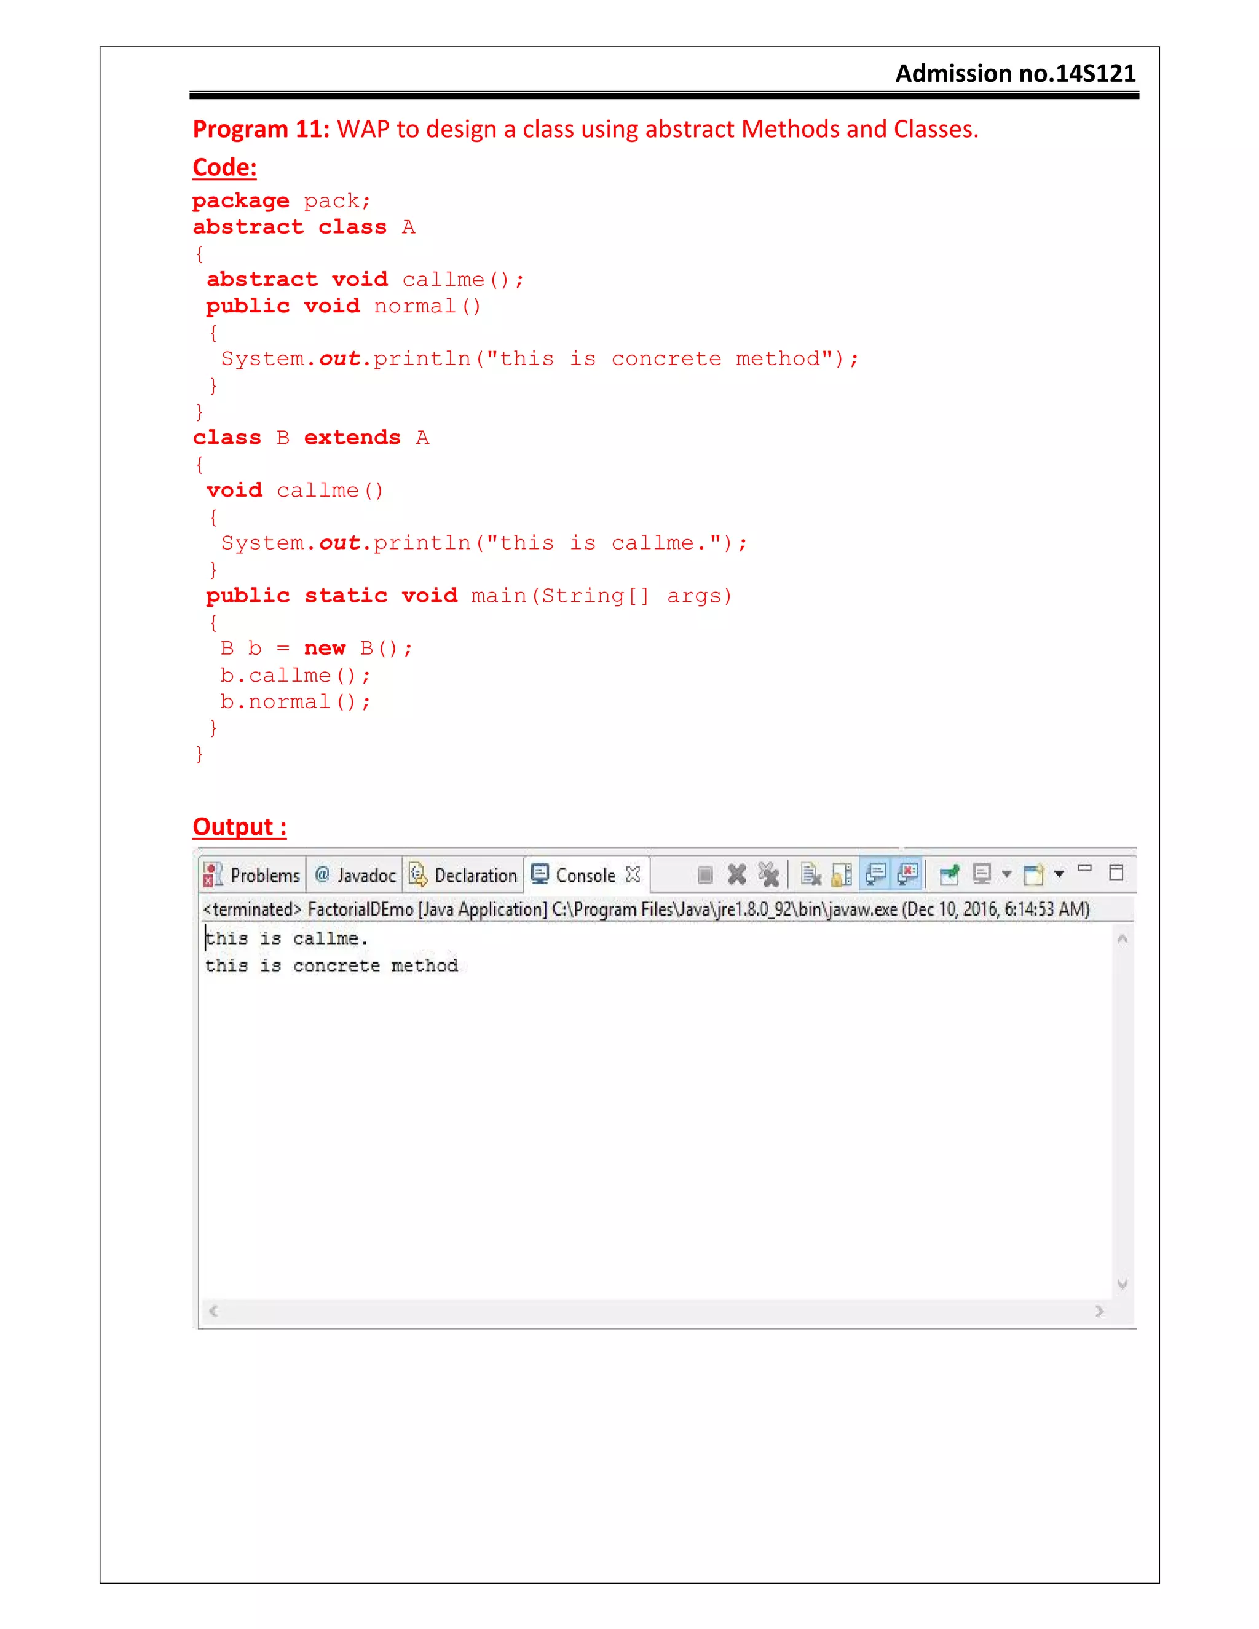
Task: Click Display Selected Console monitor icon
Action: click(982, 874)
